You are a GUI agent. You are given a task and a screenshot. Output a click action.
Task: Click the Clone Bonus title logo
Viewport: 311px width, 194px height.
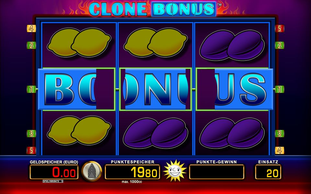point(152,9)
